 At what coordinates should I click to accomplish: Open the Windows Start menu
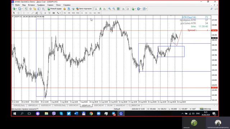pyautogui.click(x=15, y=114)
